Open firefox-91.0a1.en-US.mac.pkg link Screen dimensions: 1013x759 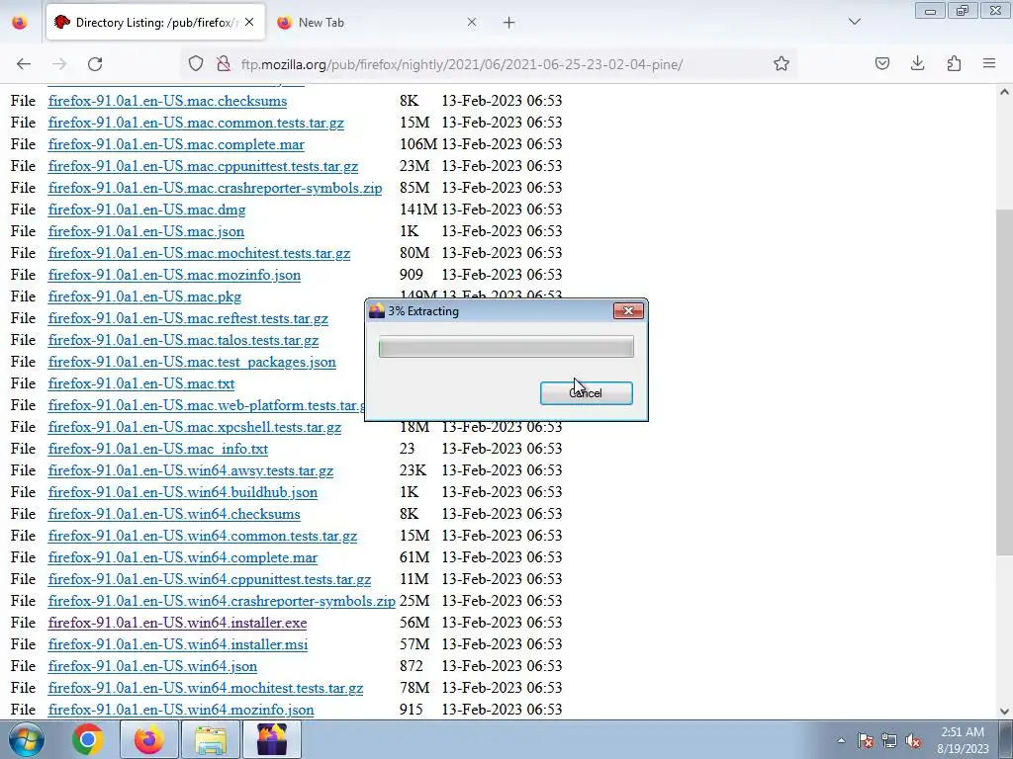click(144, 296)
